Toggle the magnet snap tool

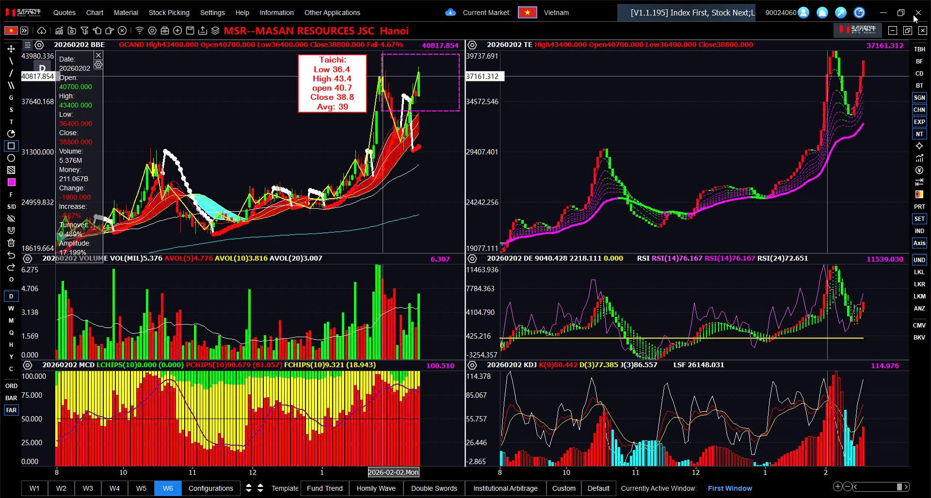[x=11, y=231]
